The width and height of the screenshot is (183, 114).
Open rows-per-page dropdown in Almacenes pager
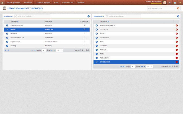click(x=60, y=50)
